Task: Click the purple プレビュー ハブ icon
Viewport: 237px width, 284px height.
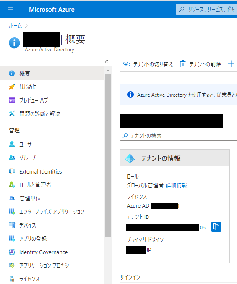Action: 12,100
